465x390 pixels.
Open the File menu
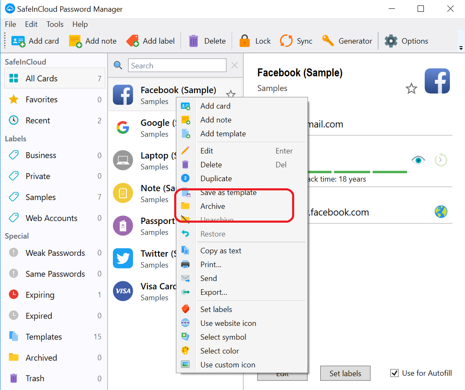click(10, 24)
